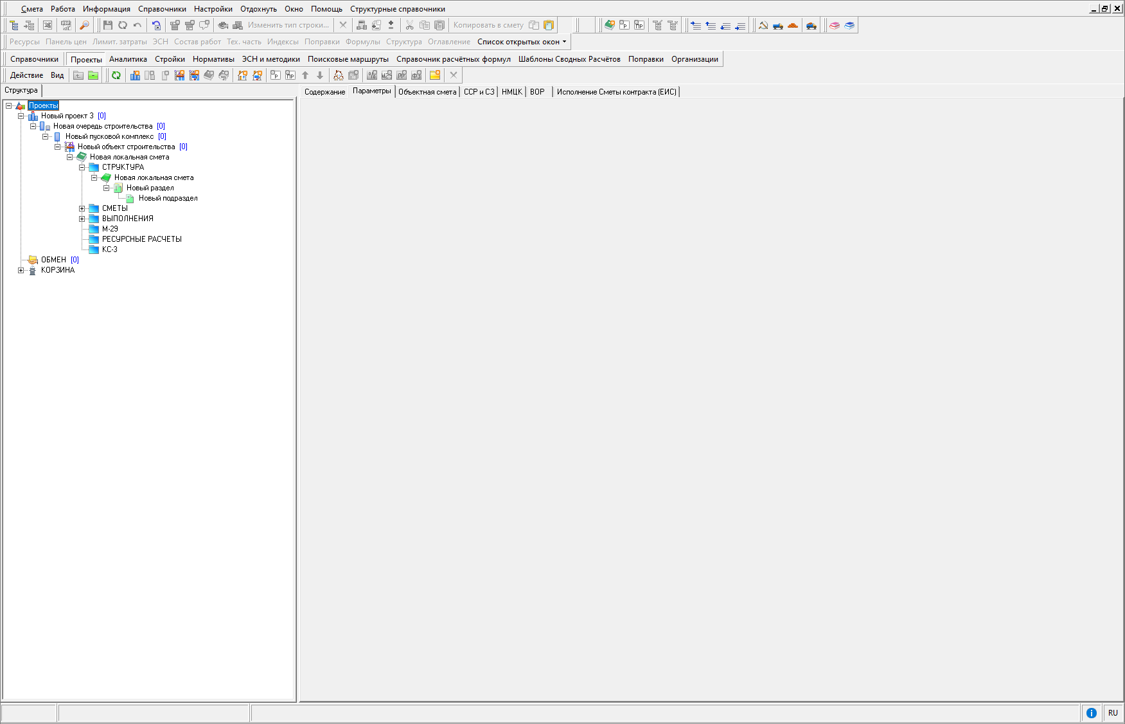Click the magnifier search icon in top toolbar
Viewport: 1125px width, 724px height.
[84, 25]
